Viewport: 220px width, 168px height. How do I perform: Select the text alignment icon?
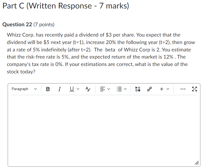coord(102,89)
